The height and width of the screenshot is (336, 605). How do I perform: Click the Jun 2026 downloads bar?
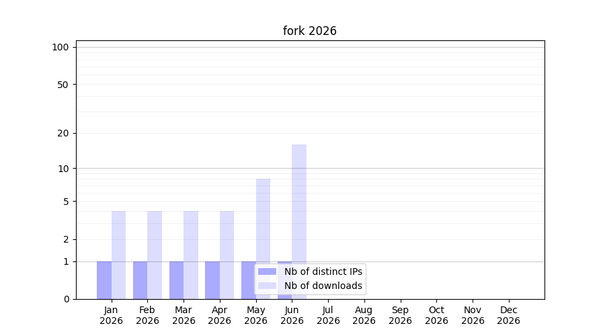[x=299, y=222]
